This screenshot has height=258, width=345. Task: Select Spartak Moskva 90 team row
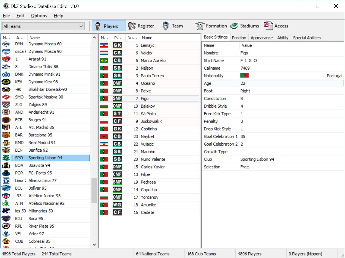[x=46, y=97]
